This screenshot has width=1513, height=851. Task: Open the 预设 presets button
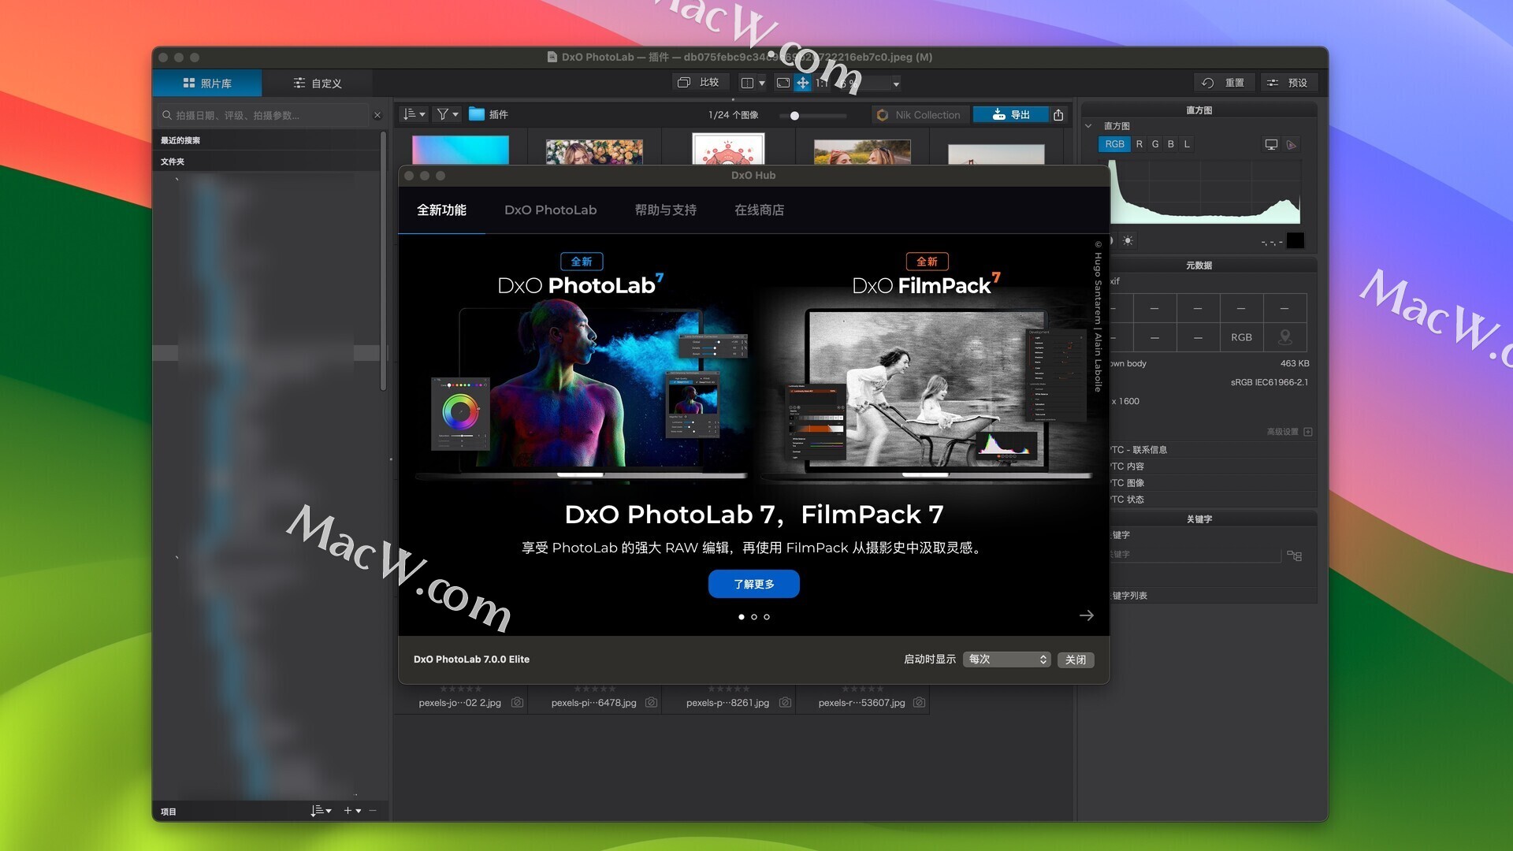pyautogui.click(x=1288, y=83)
